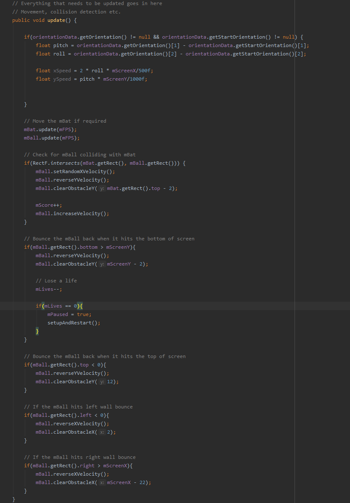Click the line "mPaused = true;"
This screenshot has width=350, height=503.
pos(69,314)
